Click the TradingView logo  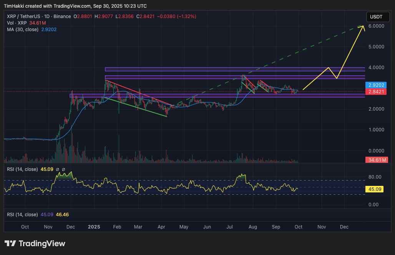pos(35,243)
